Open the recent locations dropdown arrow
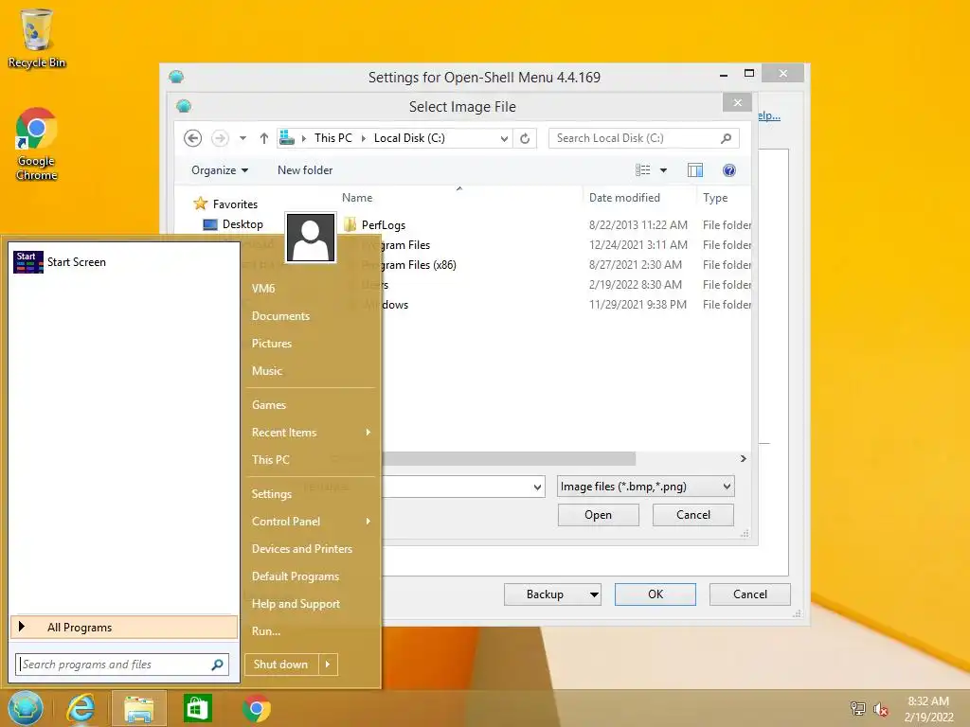This screenshot has height=727, width=970. tap(243, 138)
